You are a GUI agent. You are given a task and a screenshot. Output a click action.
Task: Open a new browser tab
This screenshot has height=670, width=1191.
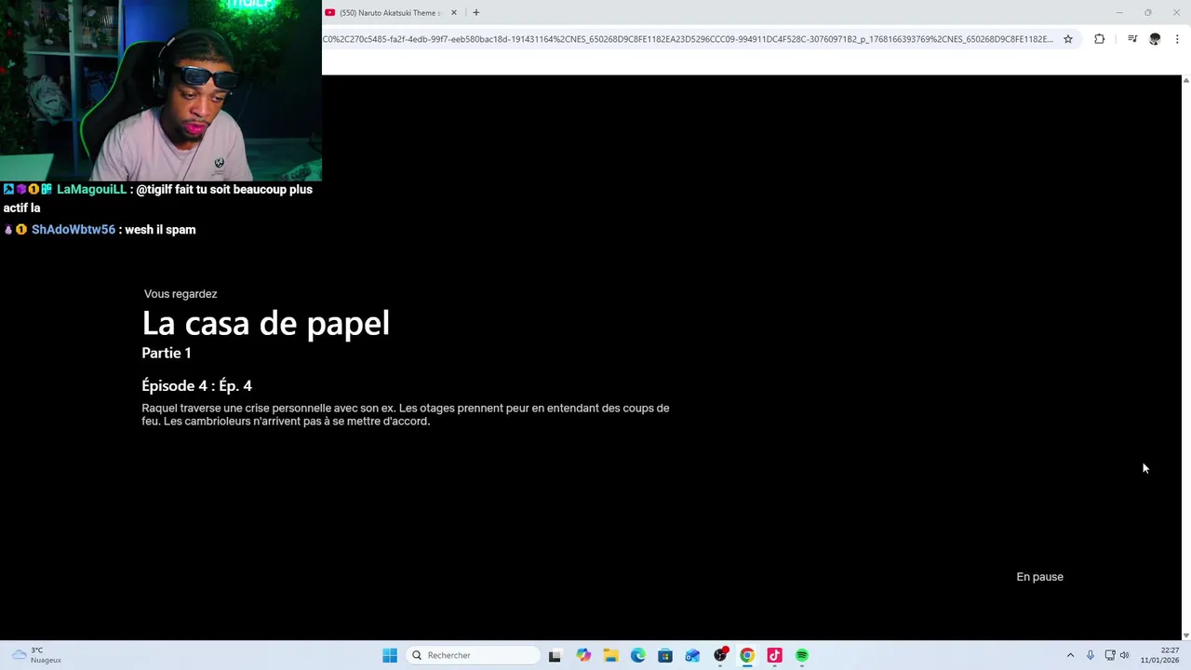[475, 13]
